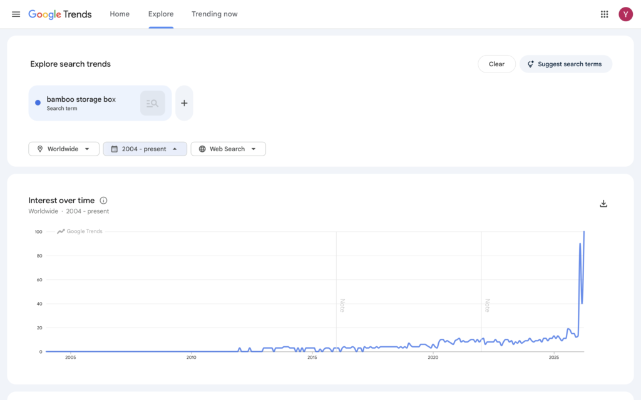Select the Explore tab
The image size is (641, 400).
(x=161, y=14)
